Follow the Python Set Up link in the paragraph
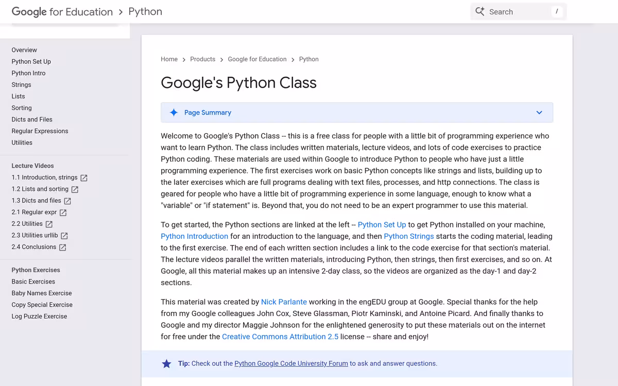Screen dimensions: 618x386 382,224
